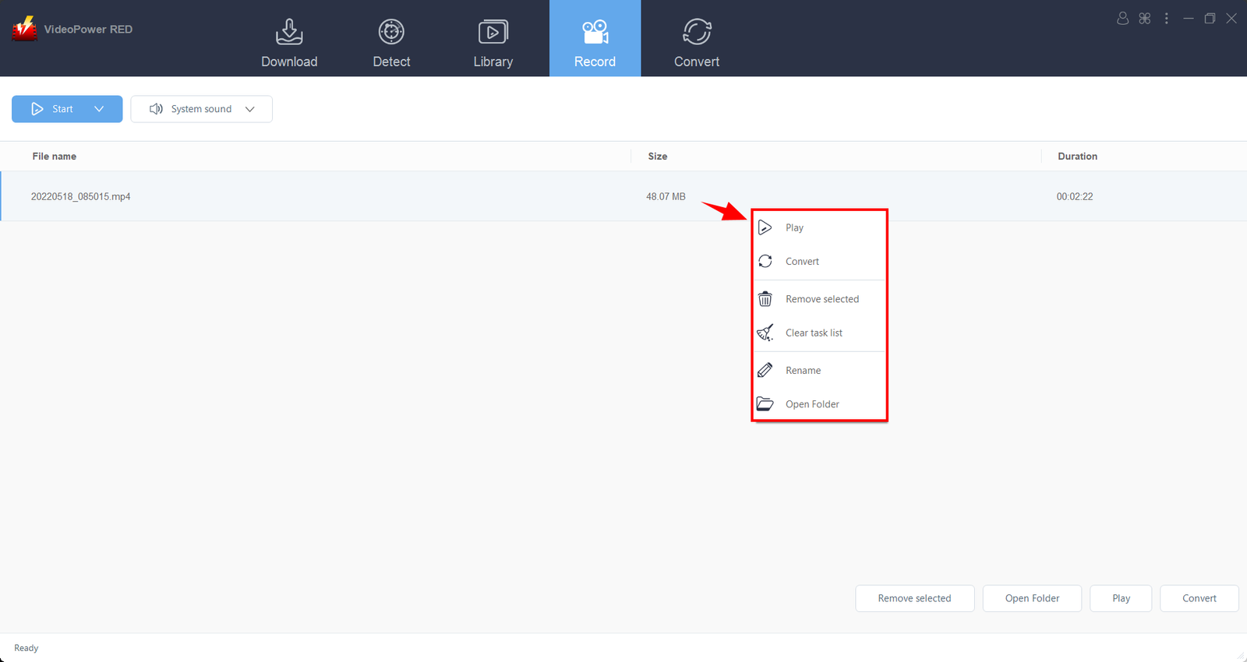The width and height of the screenshot is (1247, 662).
Task: Open the three-dot settings menu
Action: pyautogui.click(x=1166, y=18)
